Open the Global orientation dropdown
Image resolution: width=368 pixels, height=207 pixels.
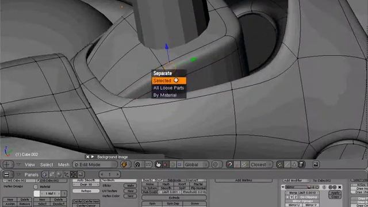[x=196, y=164]
